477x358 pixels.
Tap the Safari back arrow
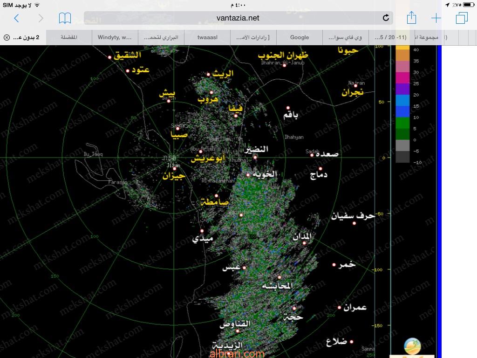point(16,18)
